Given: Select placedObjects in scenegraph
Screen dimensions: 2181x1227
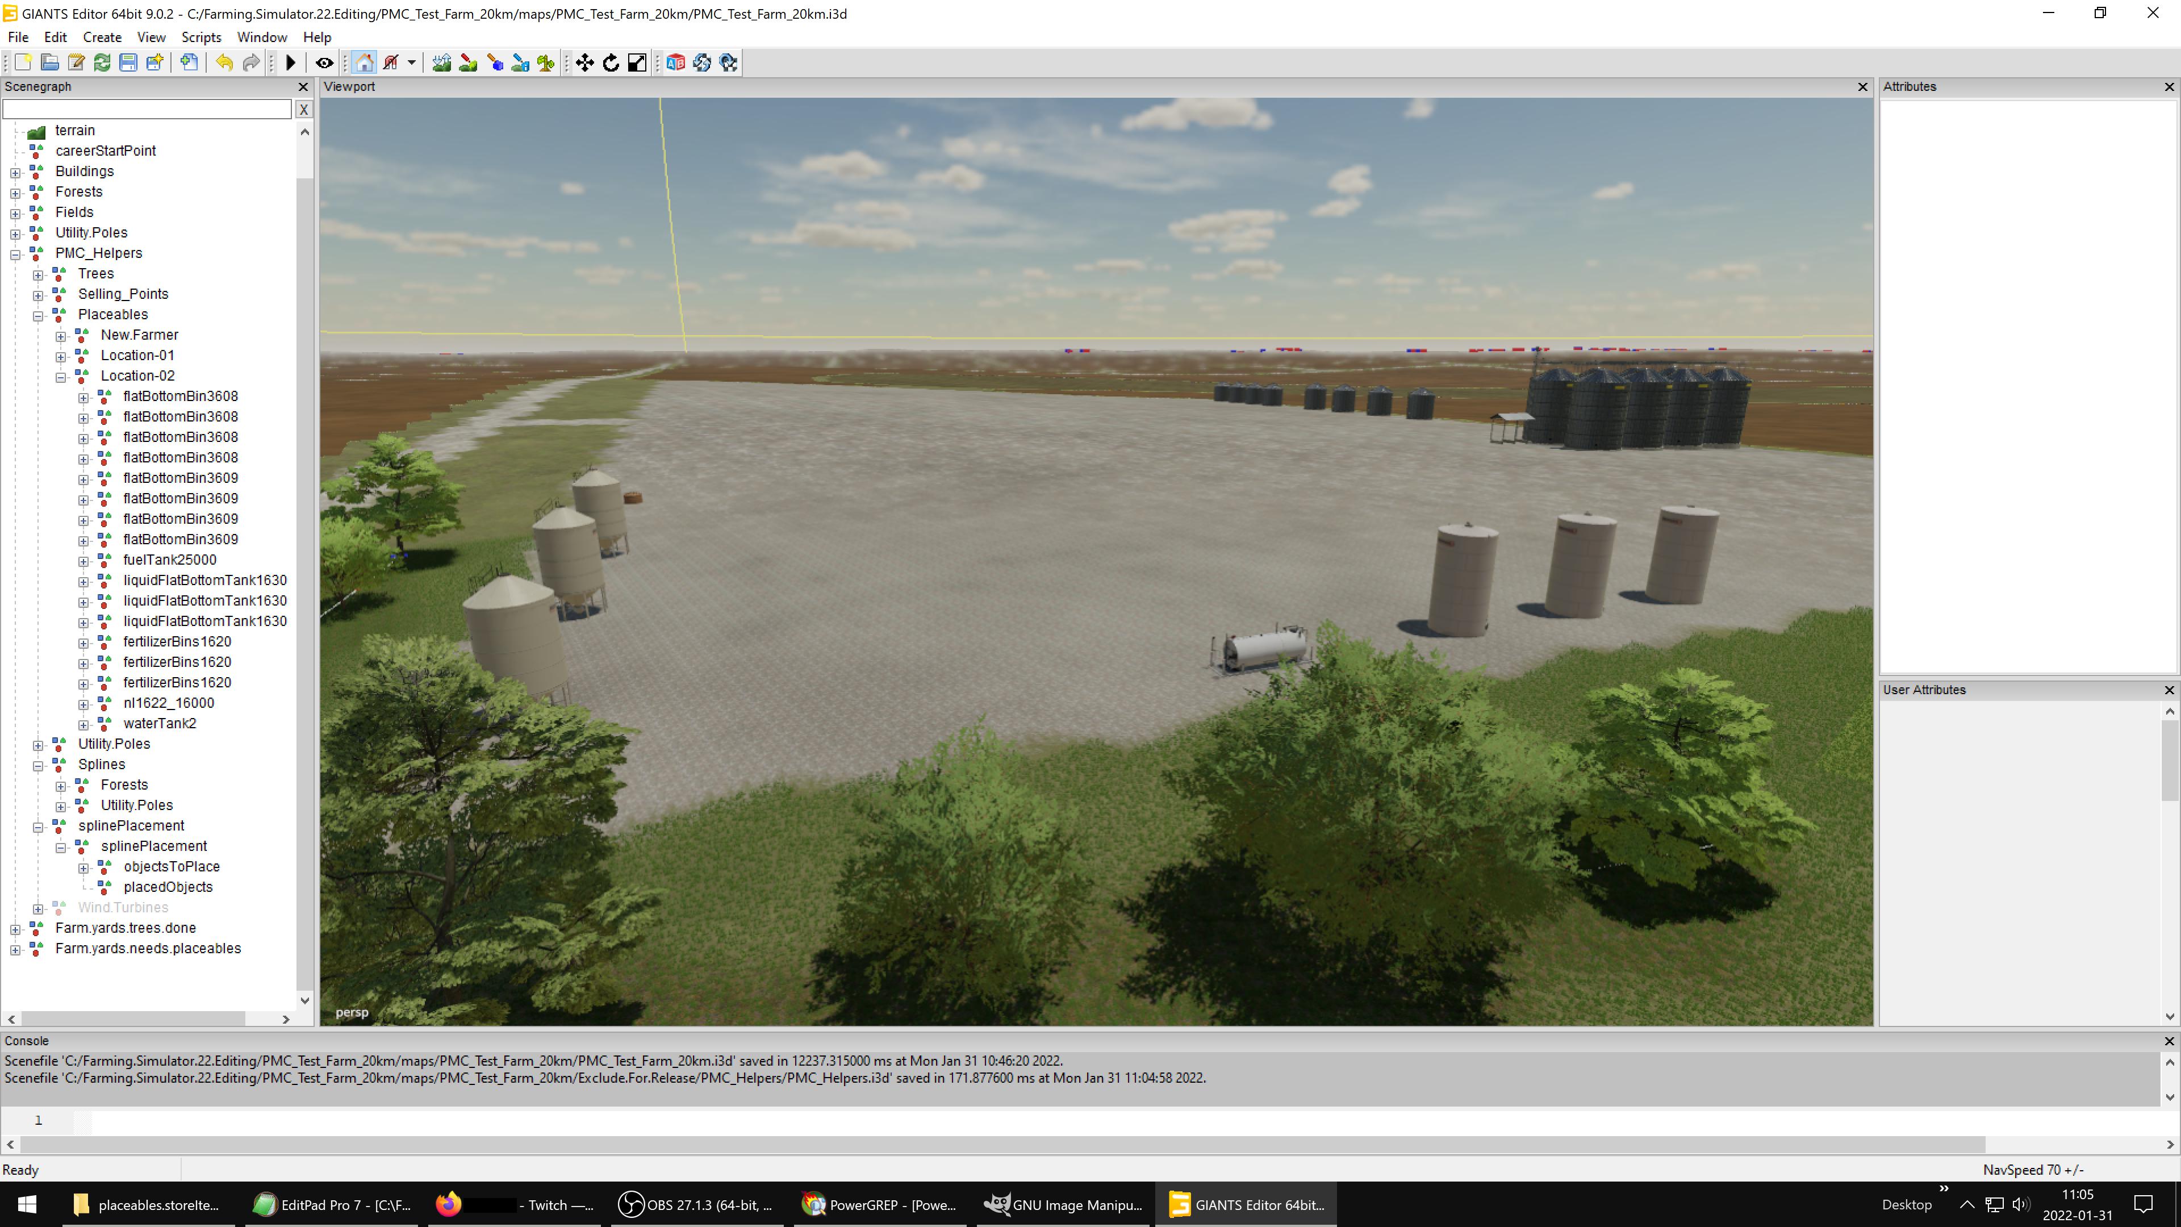Looking at the screenshot, I should click(169, 887).
